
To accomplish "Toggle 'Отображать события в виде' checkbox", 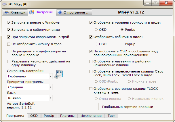I will coord(91,37).
